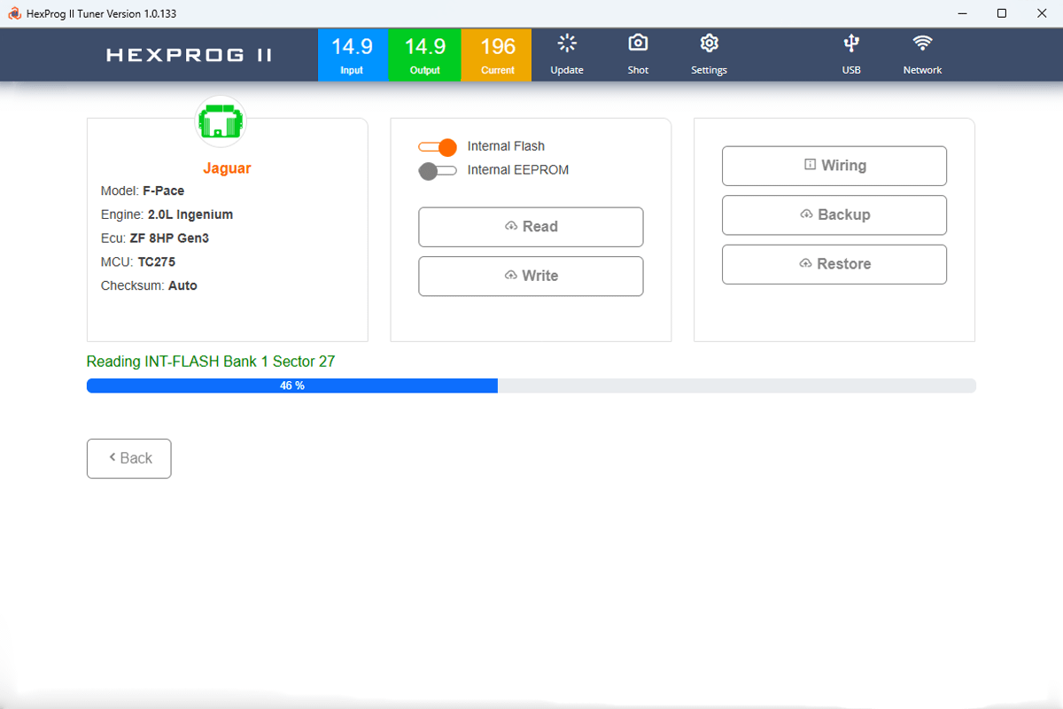Maximize the HexProg II Tuner window
This screenshot has width=1063, height=709.
click(1002, 13)
